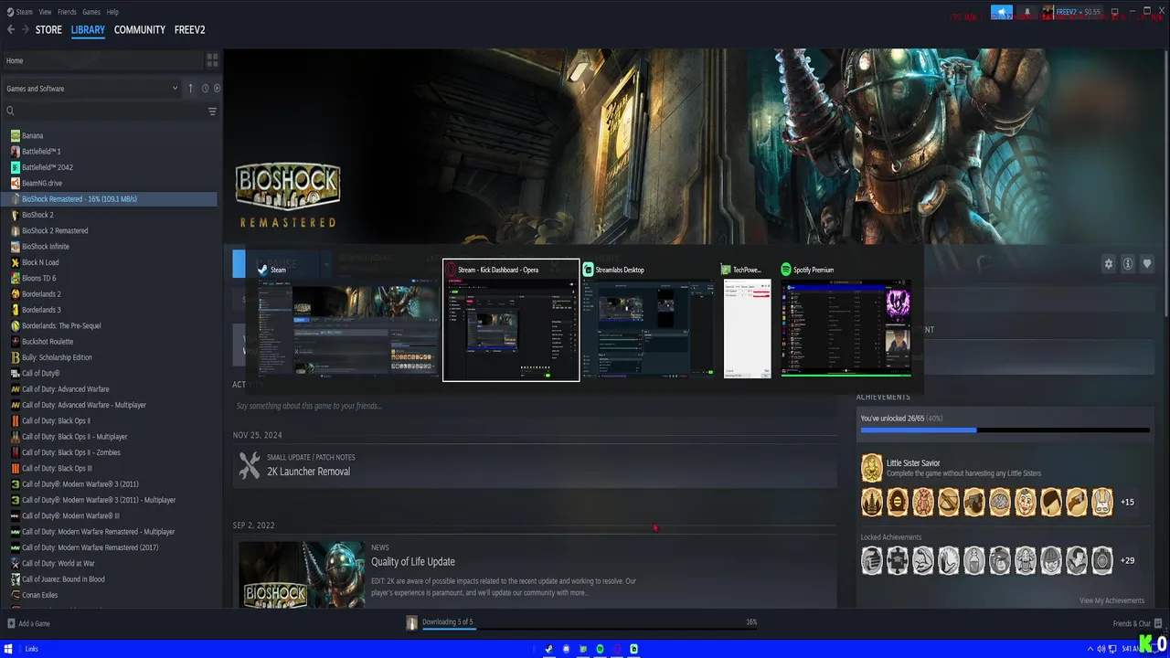Click View My Achievements link
Screen dimensions: 1170x658
coord(1111,600)
